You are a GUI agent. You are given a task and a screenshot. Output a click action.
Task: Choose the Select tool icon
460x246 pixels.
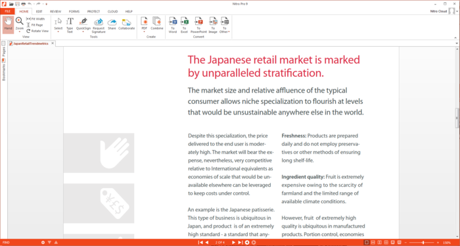(x=58, y=22)
